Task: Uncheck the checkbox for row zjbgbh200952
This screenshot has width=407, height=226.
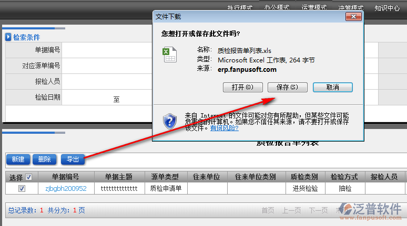Action: (x=22, y=188)
